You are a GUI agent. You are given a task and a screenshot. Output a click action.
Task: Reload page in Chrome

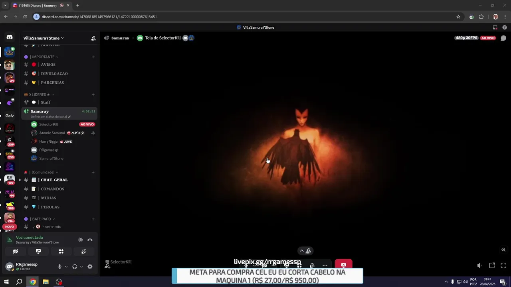click(x=25, y=17)
